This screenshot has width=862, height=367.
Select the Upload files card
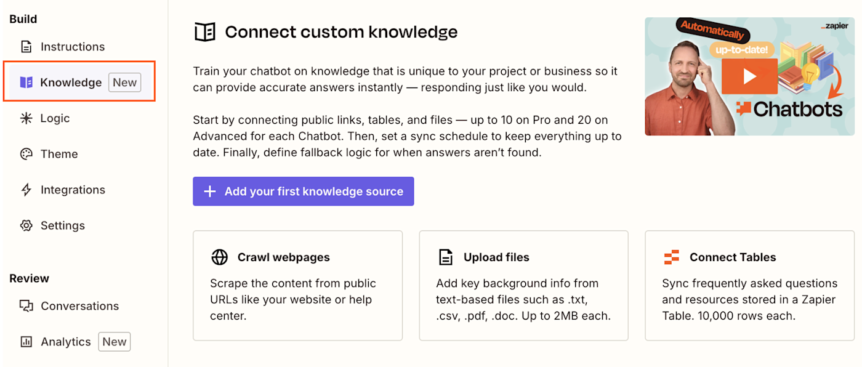coord(523,286)
